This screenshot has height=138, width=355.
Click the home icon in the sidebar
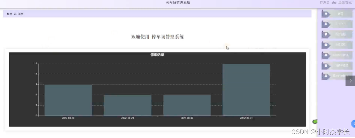click(326, 14)
